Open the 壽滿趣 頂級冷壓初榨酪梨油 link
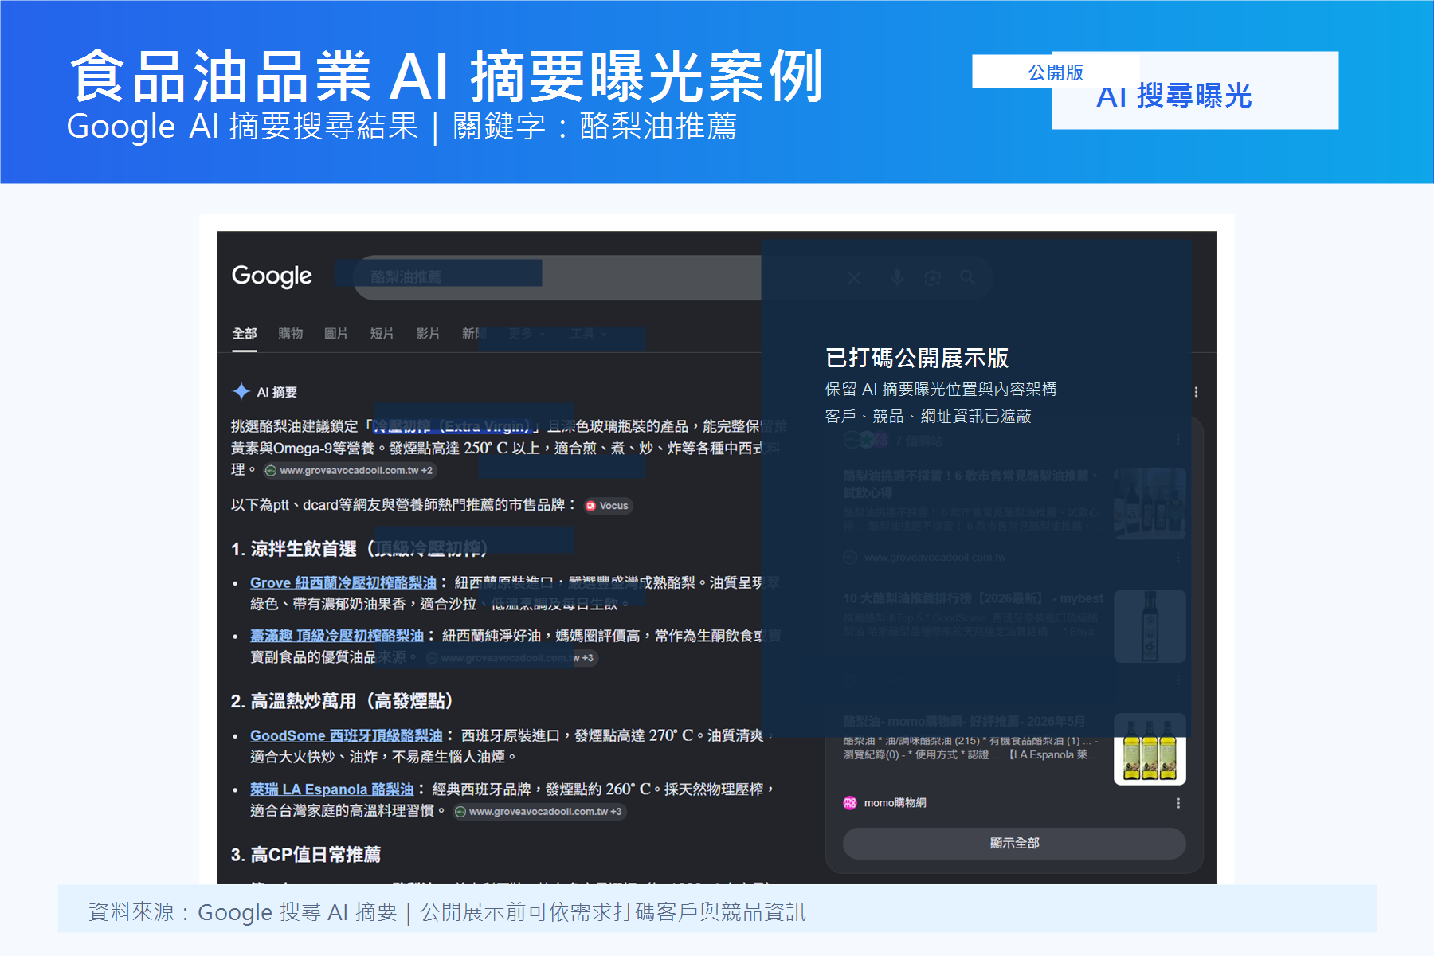The image size is (1434, 956). coord(337,635)
